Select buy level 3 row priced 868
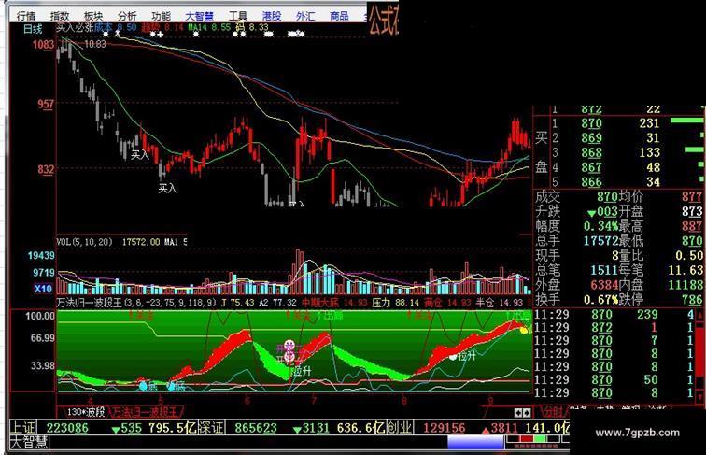Image resolution: width=706 pixels, height=455 pixels. point(628,152)
